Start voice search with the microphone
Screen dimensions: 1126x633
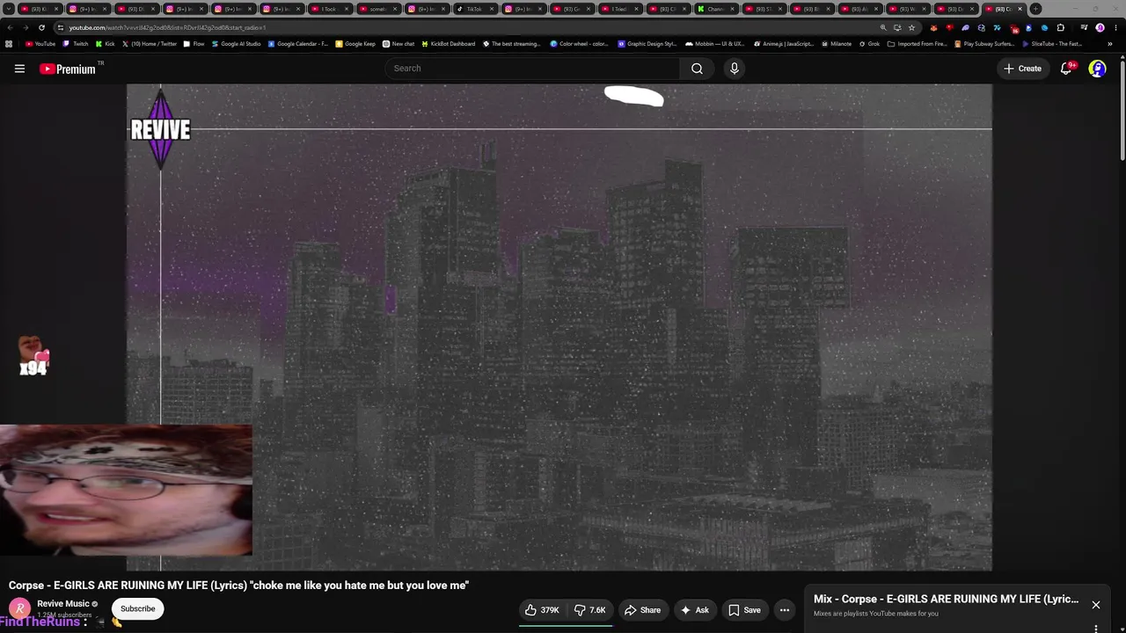pos(735,69)
